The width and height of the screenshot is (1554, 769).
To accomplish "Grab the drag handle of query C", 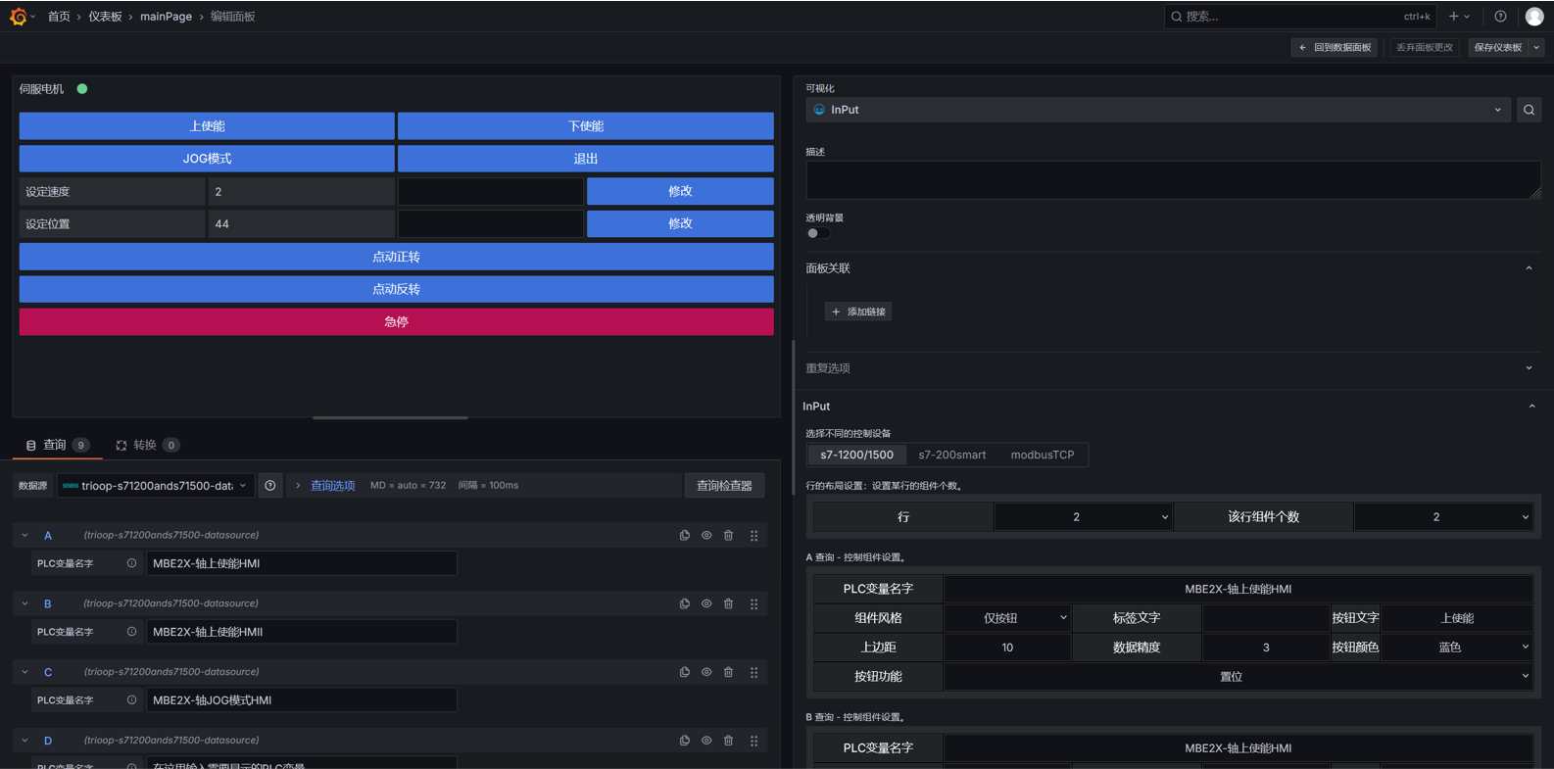I will point(753,673).
